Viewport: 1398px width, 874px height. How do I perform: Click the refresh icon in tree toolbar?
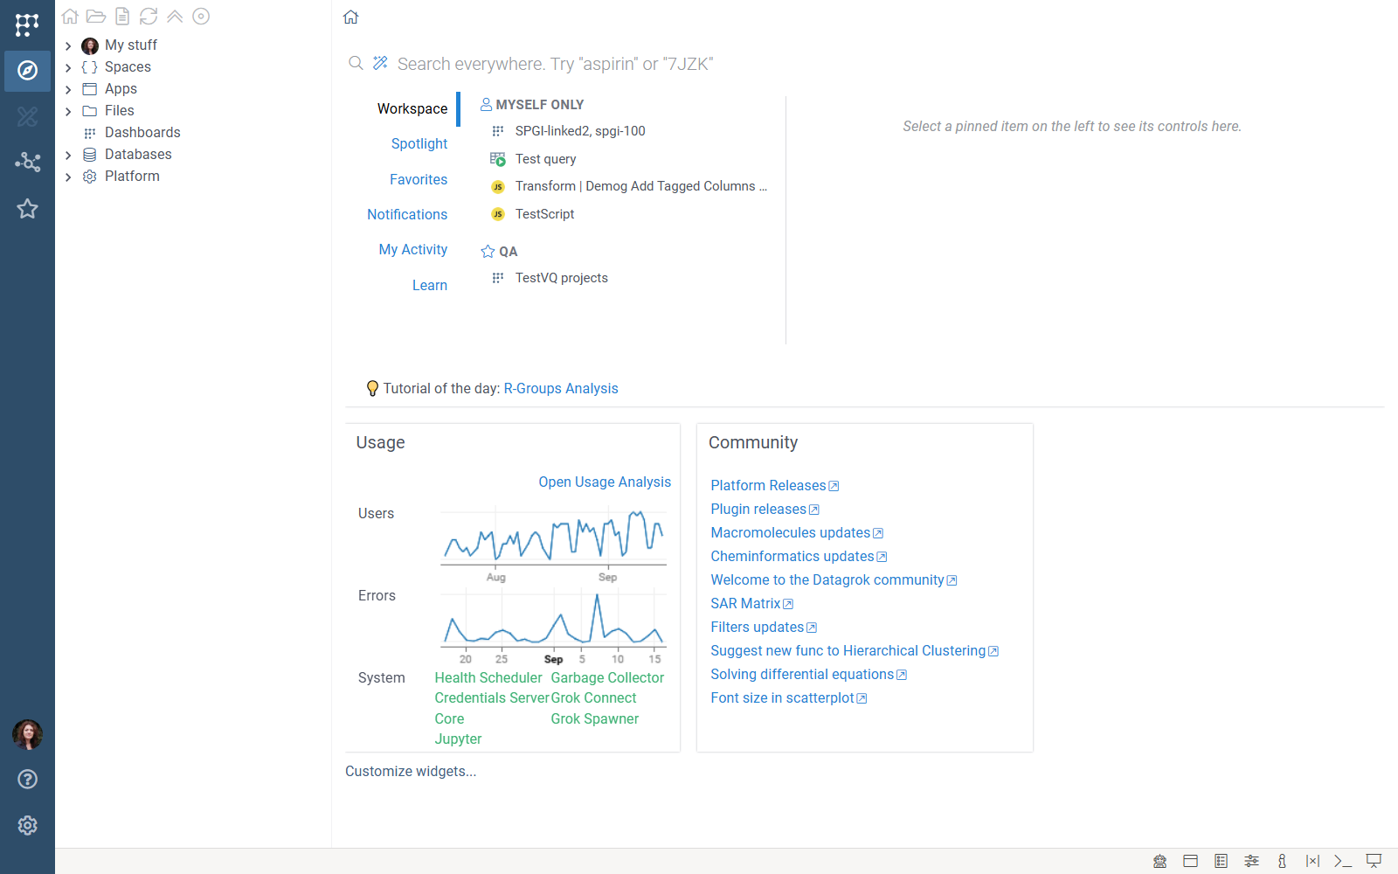pos(149,17)
